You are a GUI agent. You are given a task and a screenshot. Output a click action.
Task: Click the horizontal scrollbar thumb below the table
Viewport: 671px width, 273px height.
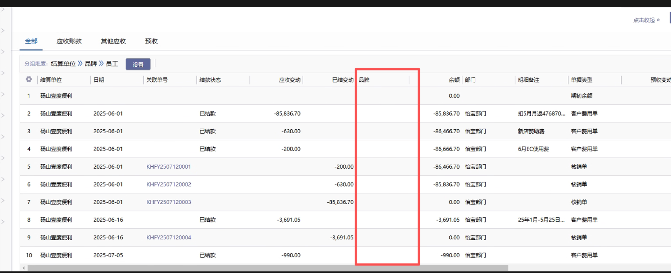tap(267, 268)
